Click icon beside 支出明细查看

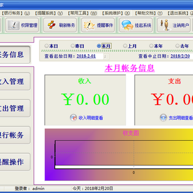click(x=164, y=118)
